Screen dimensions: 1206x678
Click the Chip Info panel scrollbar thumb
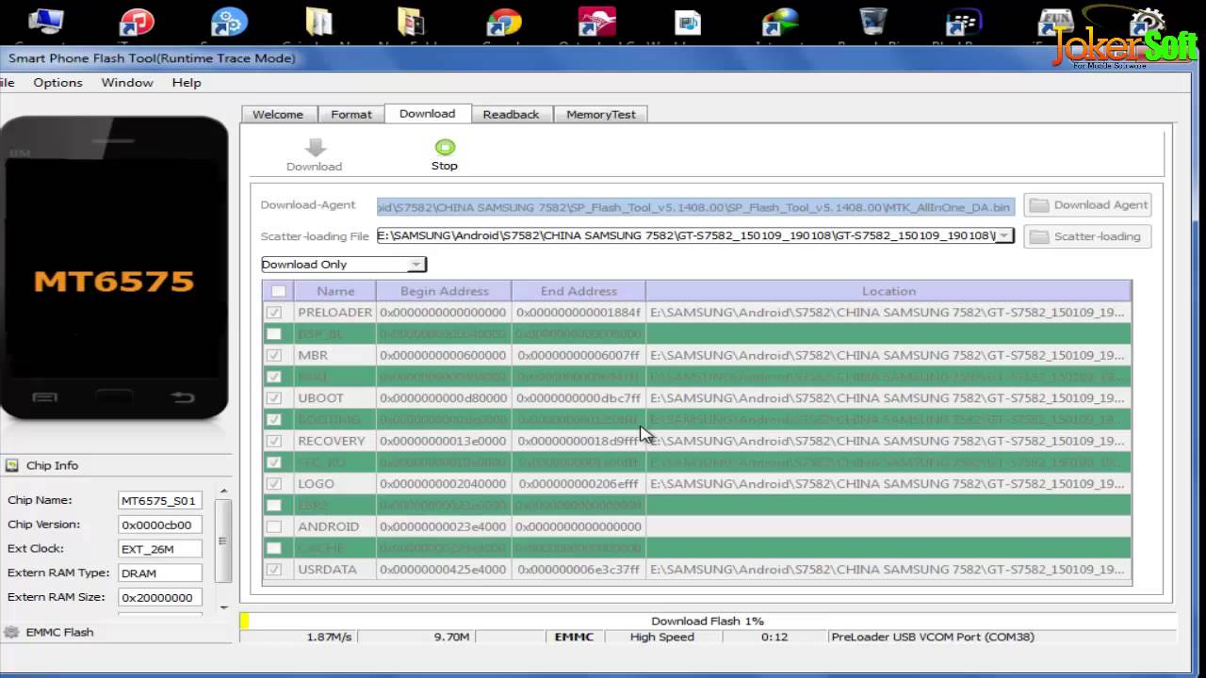[x=222, y=541]
